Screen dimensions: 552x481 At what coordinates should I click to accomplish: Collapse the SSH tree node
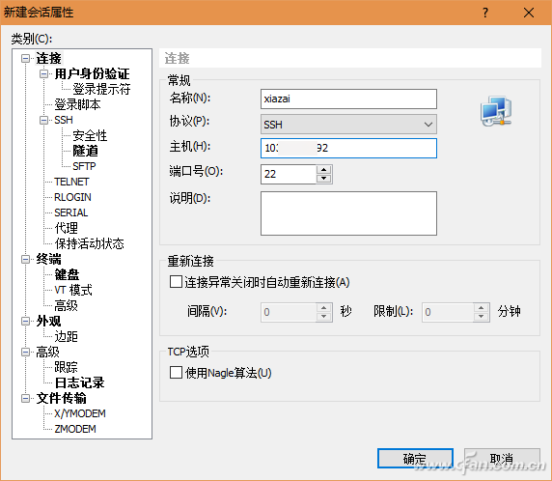tap(44, 120)
